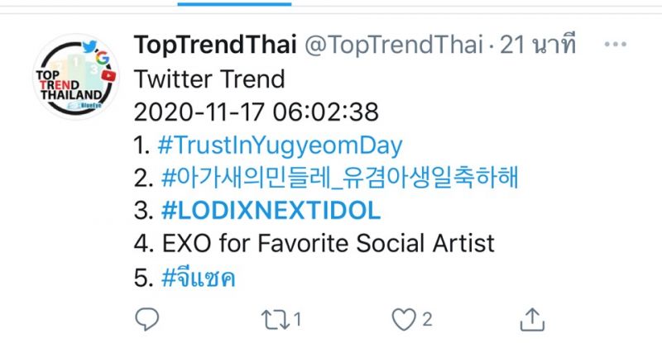
Task: Like the tweet with the heart icon
Action: point(403,318)
